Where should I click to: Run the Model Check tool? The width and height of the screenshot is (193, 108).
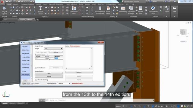coord(108,10)
